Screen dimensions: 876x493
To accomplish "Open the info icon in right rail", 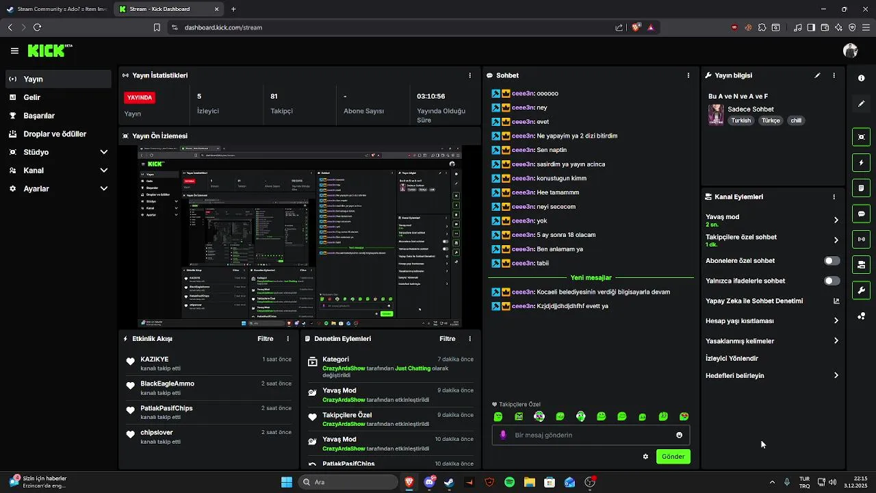I will point(862,78).
